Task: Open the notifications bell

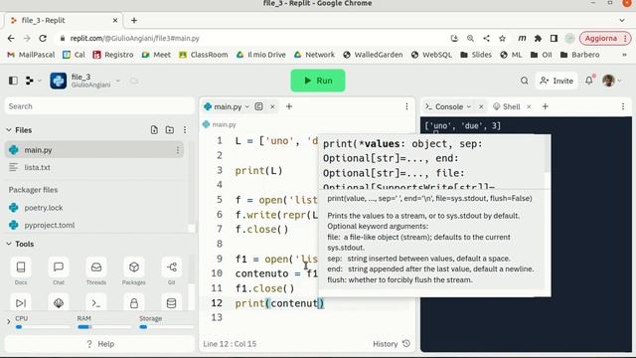Action: pyautogui.click(x=589, y=81)
